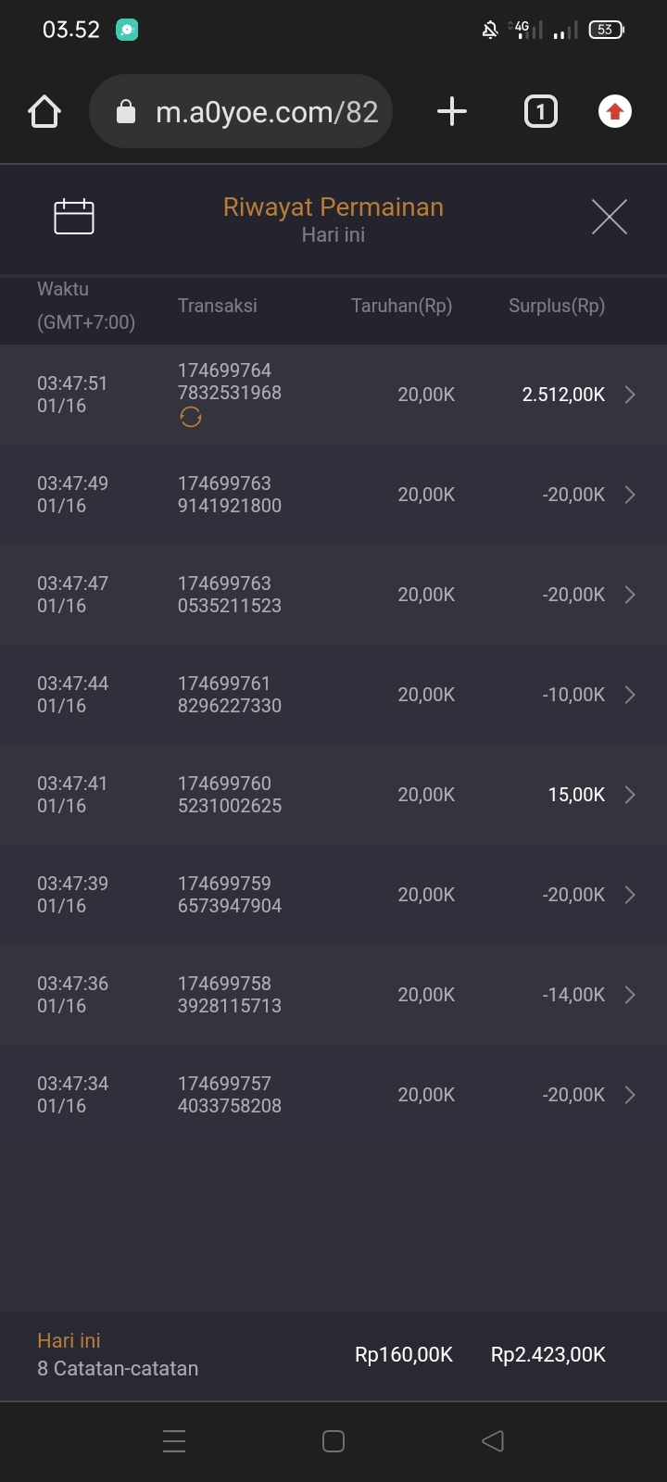Tap the Riwayat Permainan title
Screen dimensions: 667x1482
coord(333,207)
